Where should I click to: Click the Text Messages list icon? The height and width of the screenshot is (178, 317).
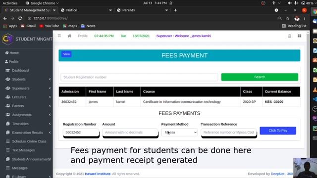(8, 150)
